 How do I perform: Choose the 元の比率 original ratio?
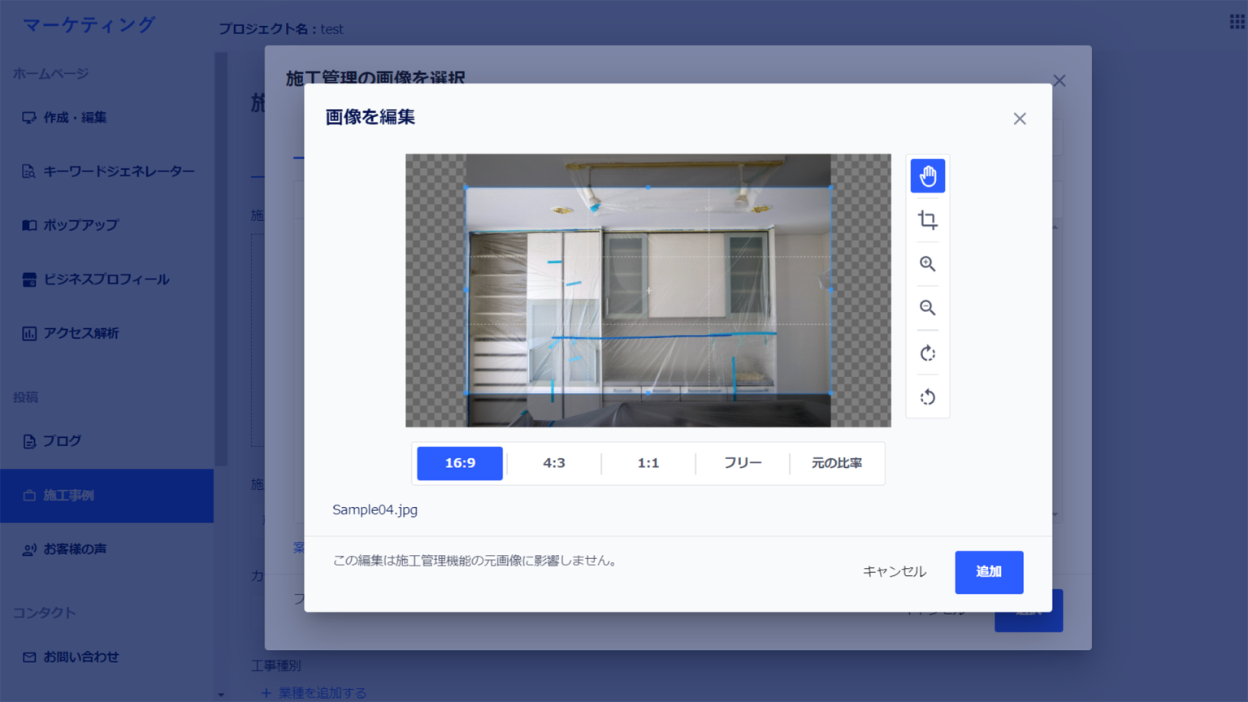837,463
